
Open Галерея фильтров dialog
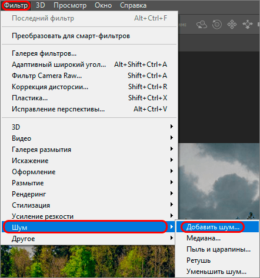pyautogui.click(x=89, y=53)
